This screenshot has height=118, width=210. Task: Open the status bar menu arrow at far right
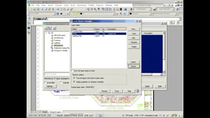coord(179,116)
